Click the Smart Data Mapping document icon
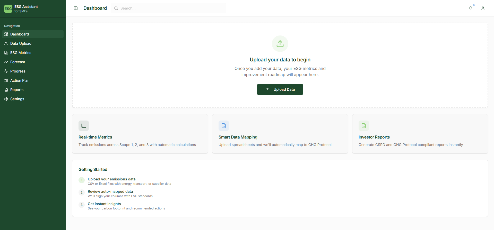The width and height of the screenshot is (494, 230). click(224, 126)
